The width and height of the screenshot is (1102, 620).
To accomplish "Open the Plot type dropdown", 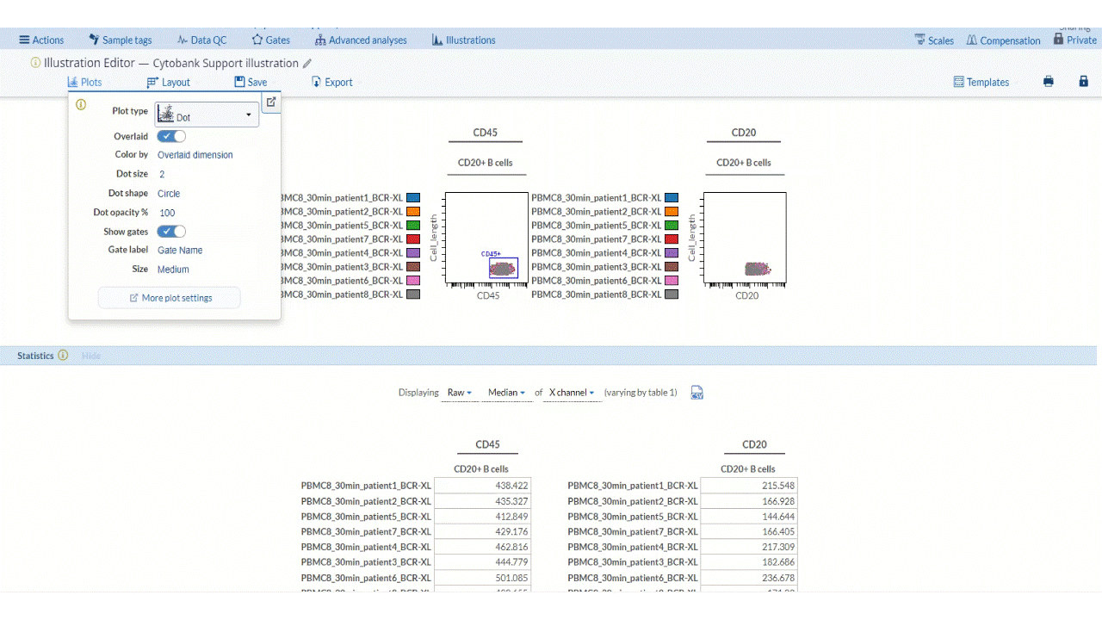I will point(207,115).
